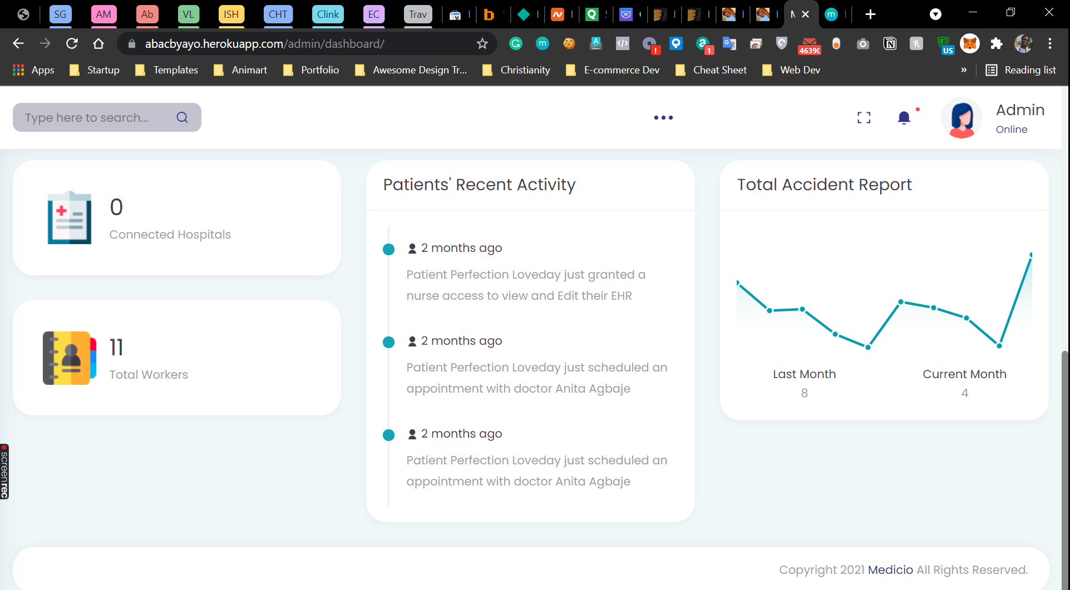Switch to the Clink tab group
Viewport: 1070px width, 590px height.
328,14
